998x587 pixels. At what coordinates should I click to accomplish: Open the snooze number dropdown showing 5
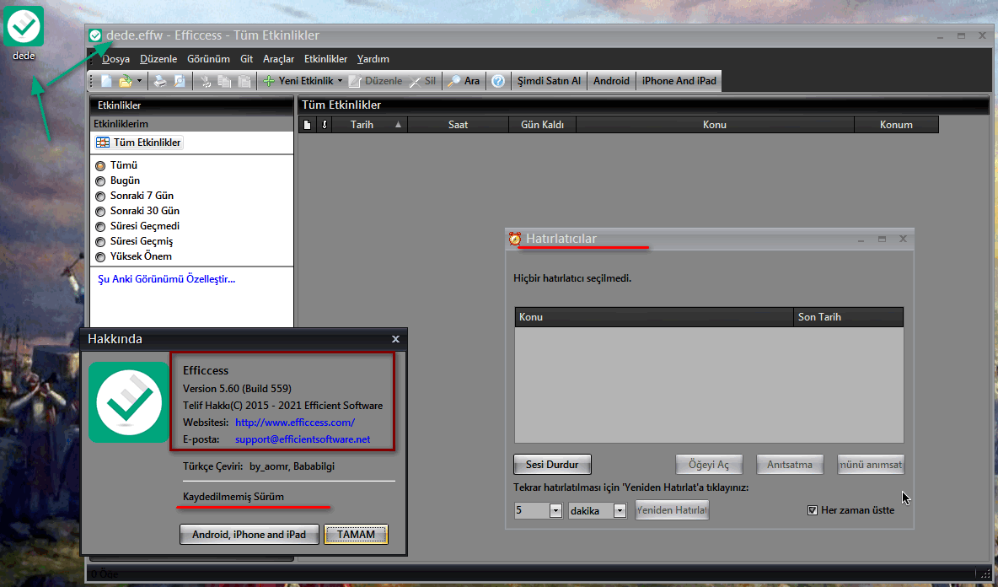click(555, 510)
